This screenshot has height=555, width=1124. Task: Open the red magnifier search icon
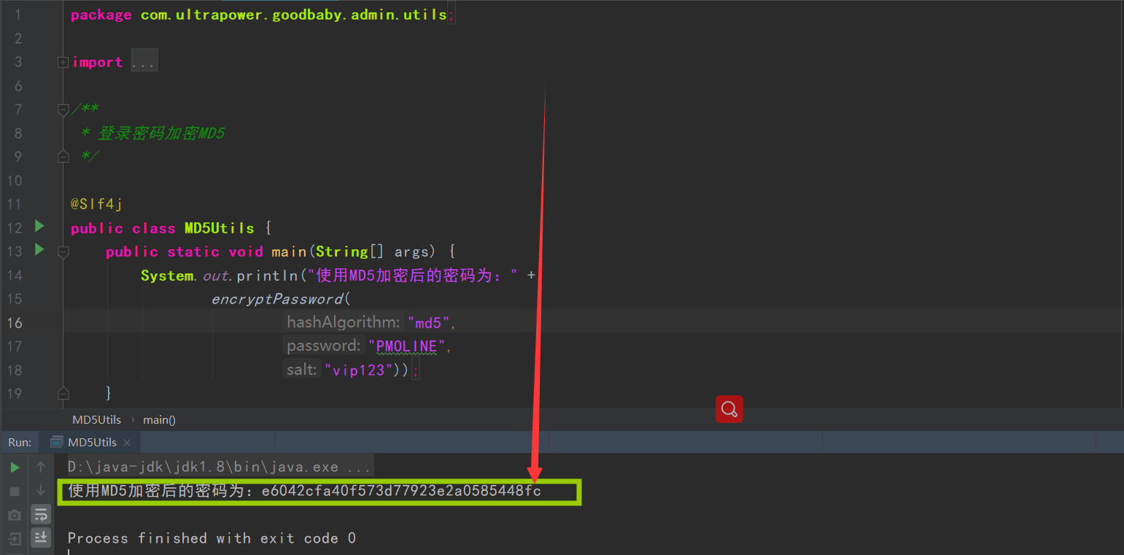click(729, 409)
